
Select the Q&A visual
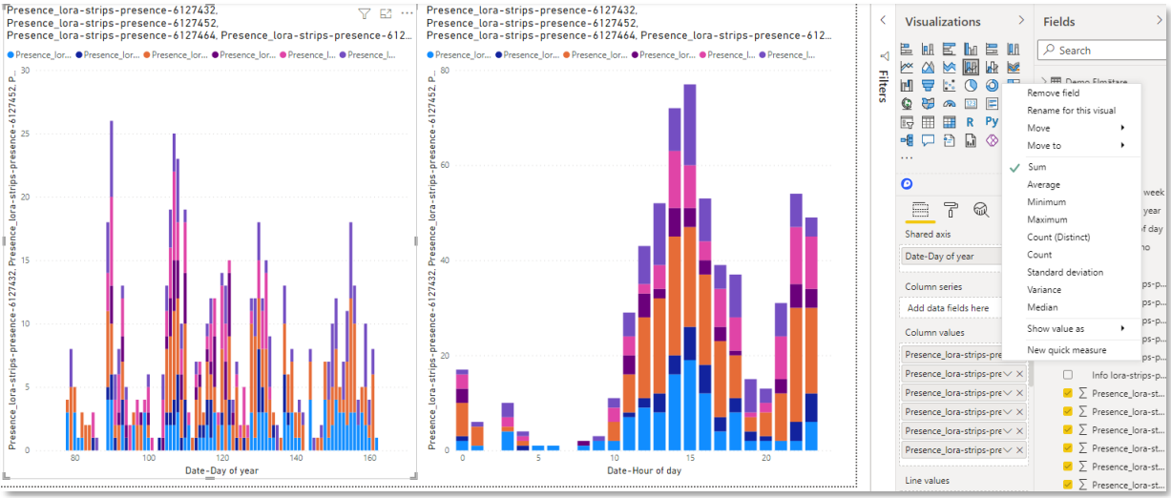pos(928,140)
